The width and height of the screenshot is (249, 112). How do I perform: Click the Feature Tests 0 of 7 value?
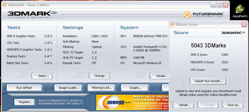(x=48, y=56)
